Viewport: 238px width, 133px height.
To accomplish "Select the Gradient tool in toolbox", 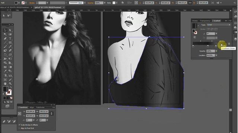I will (10, 67).
